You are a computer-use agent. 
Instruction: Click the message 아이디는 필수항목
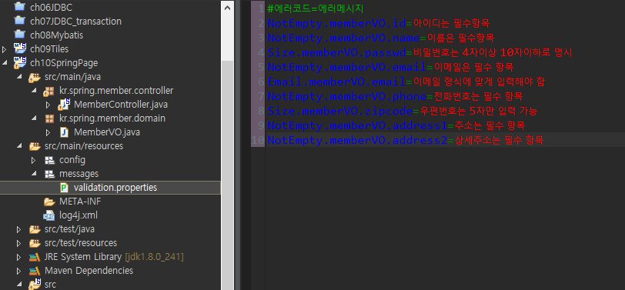(451, 23)
